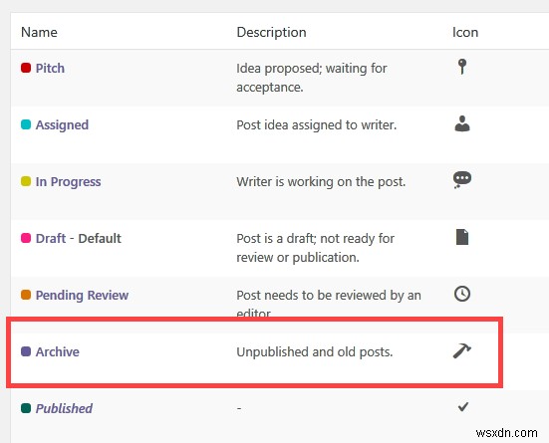Click the document icon for Draft status
This screenshot has width=549, height=443.
(x=462, y=237)
